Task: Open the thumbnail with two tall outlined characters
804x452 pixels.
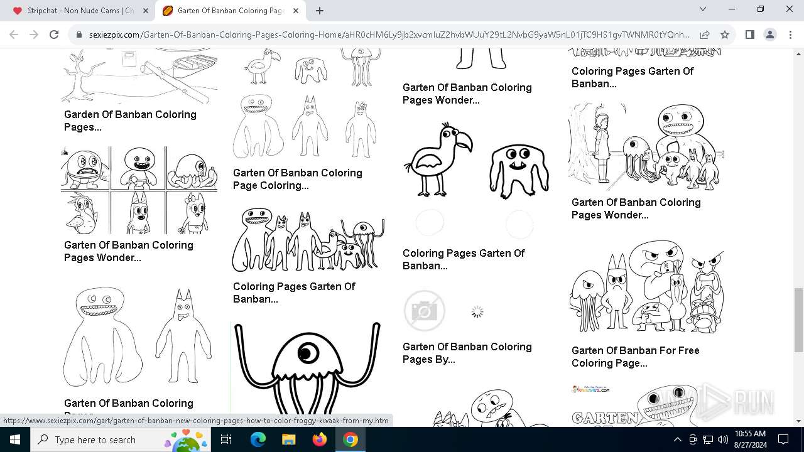Action: coord(139,338)
